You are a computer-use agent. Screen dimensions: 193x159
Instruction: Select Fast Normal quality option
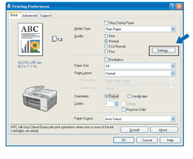pos(106,46)
